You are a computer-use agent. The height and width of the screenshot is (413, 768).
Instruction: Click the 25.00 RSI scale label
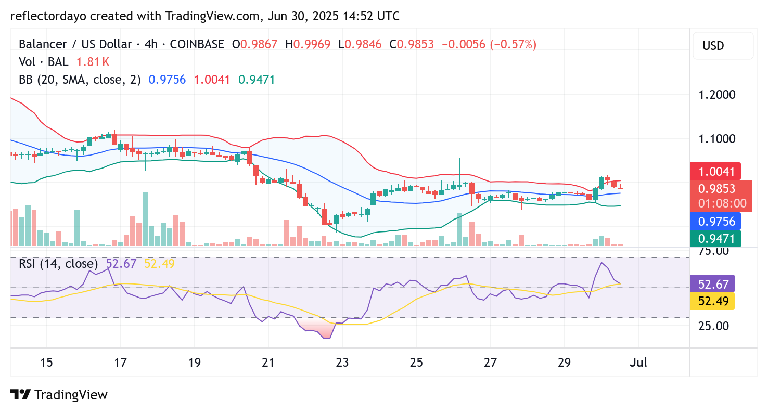[x=714, y=326]
